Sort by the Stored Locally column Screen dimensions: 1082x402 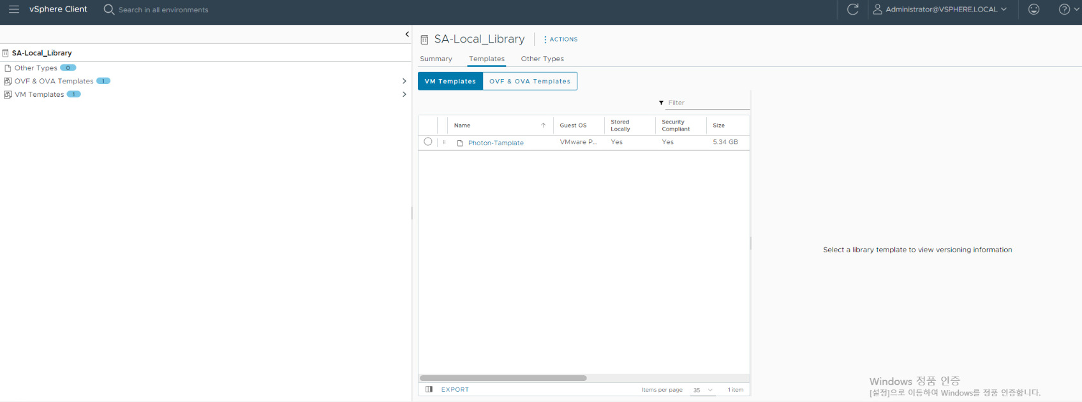tap(621, 126)
